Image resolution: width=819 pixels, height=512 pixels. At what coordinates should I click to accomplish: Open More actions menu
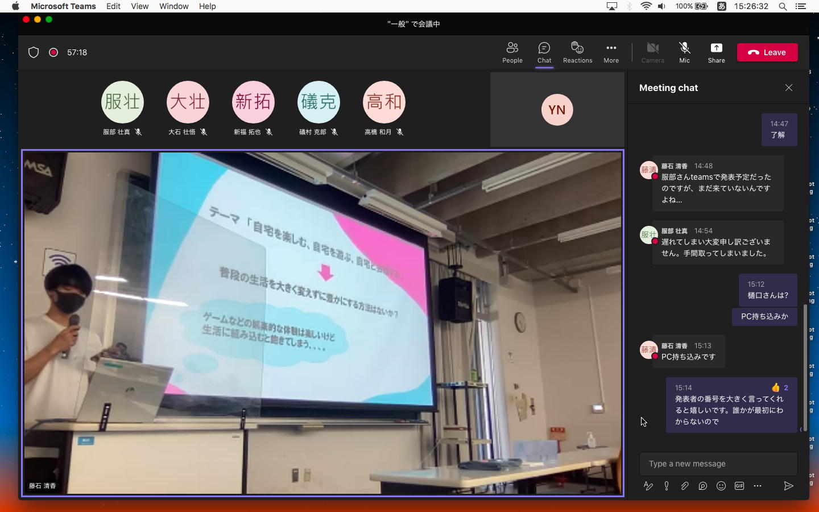click(x=611, y=52)
